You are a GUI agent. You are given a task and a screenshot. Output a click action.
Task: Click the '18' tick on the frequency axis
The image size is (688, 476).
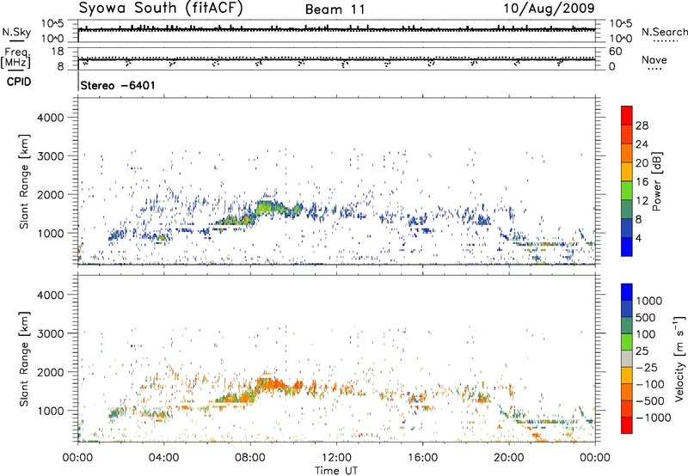(x=58, y=52)
